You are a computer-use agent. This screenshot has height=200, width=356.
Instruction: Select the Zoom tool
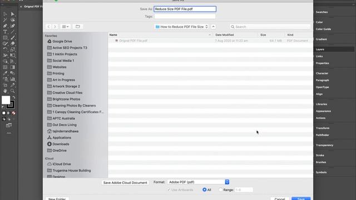(x=13, y=91)
